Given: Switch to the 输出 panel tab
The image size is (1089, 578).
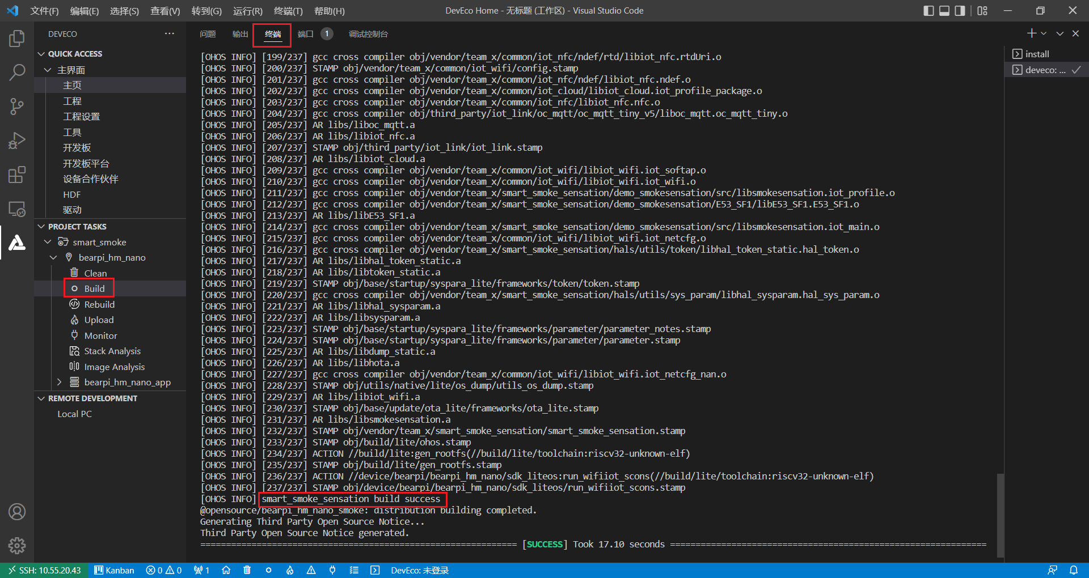Looking at the screenshot, I should click(x=240, y=34).
